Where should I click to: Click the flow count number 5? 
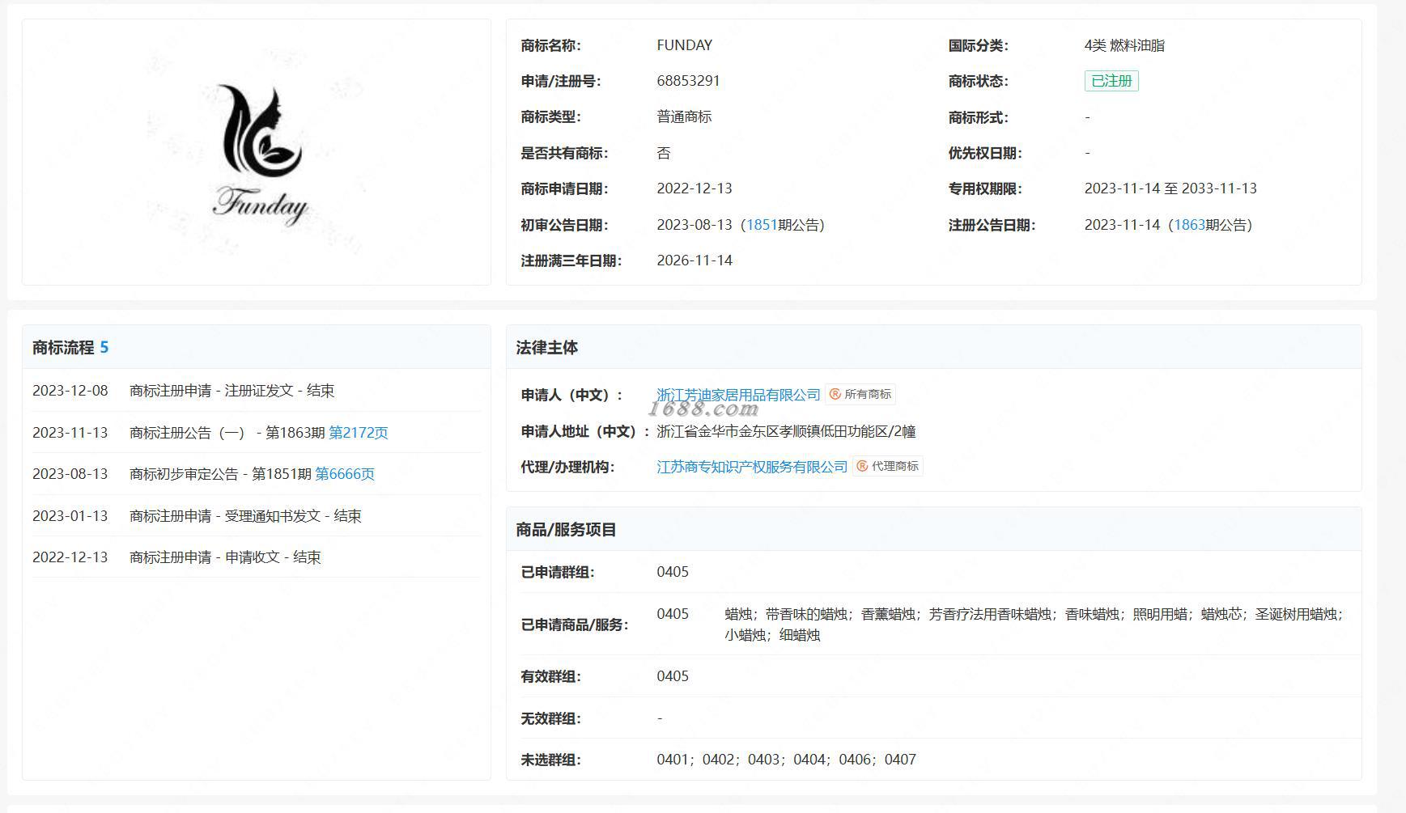click(104, 348)
